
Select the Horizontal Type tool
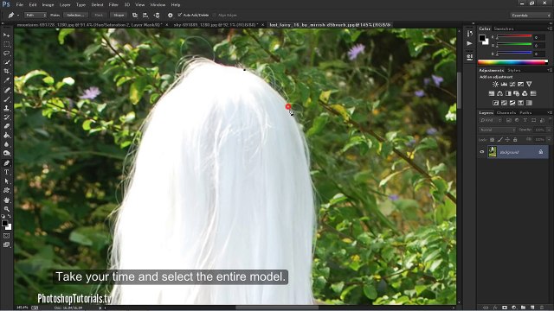coord(6,172)
